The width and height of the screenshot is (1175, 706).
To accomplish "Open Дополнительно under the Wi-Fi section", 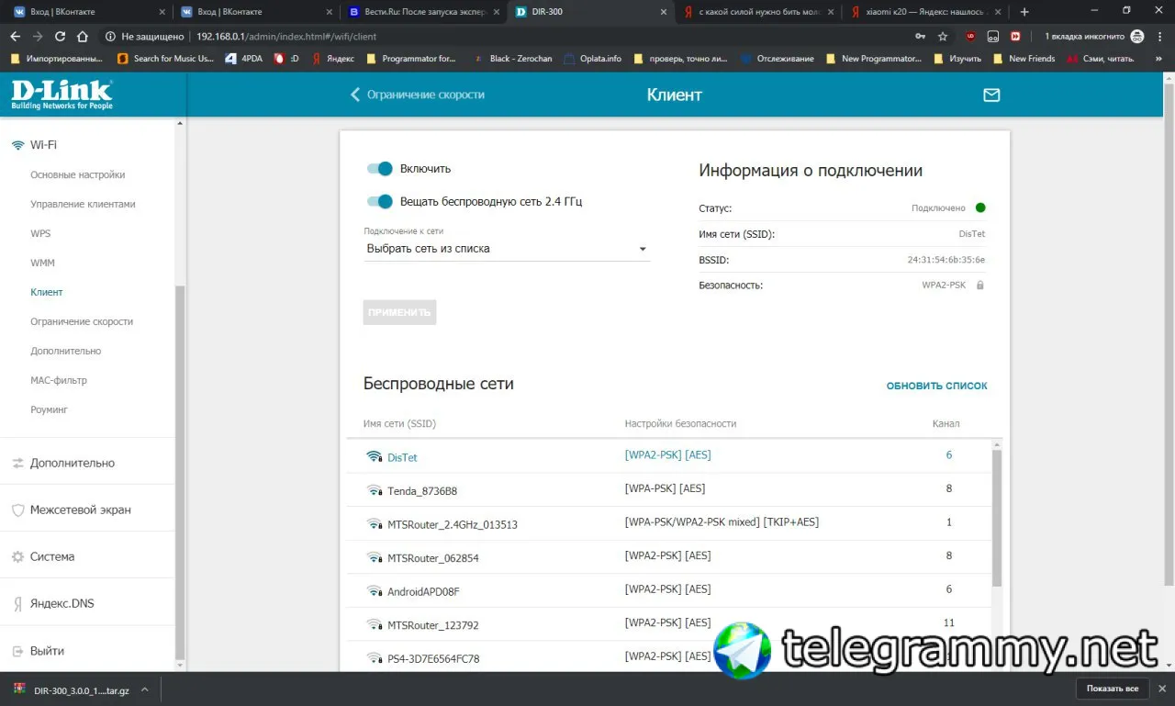I will pos(66,351).
